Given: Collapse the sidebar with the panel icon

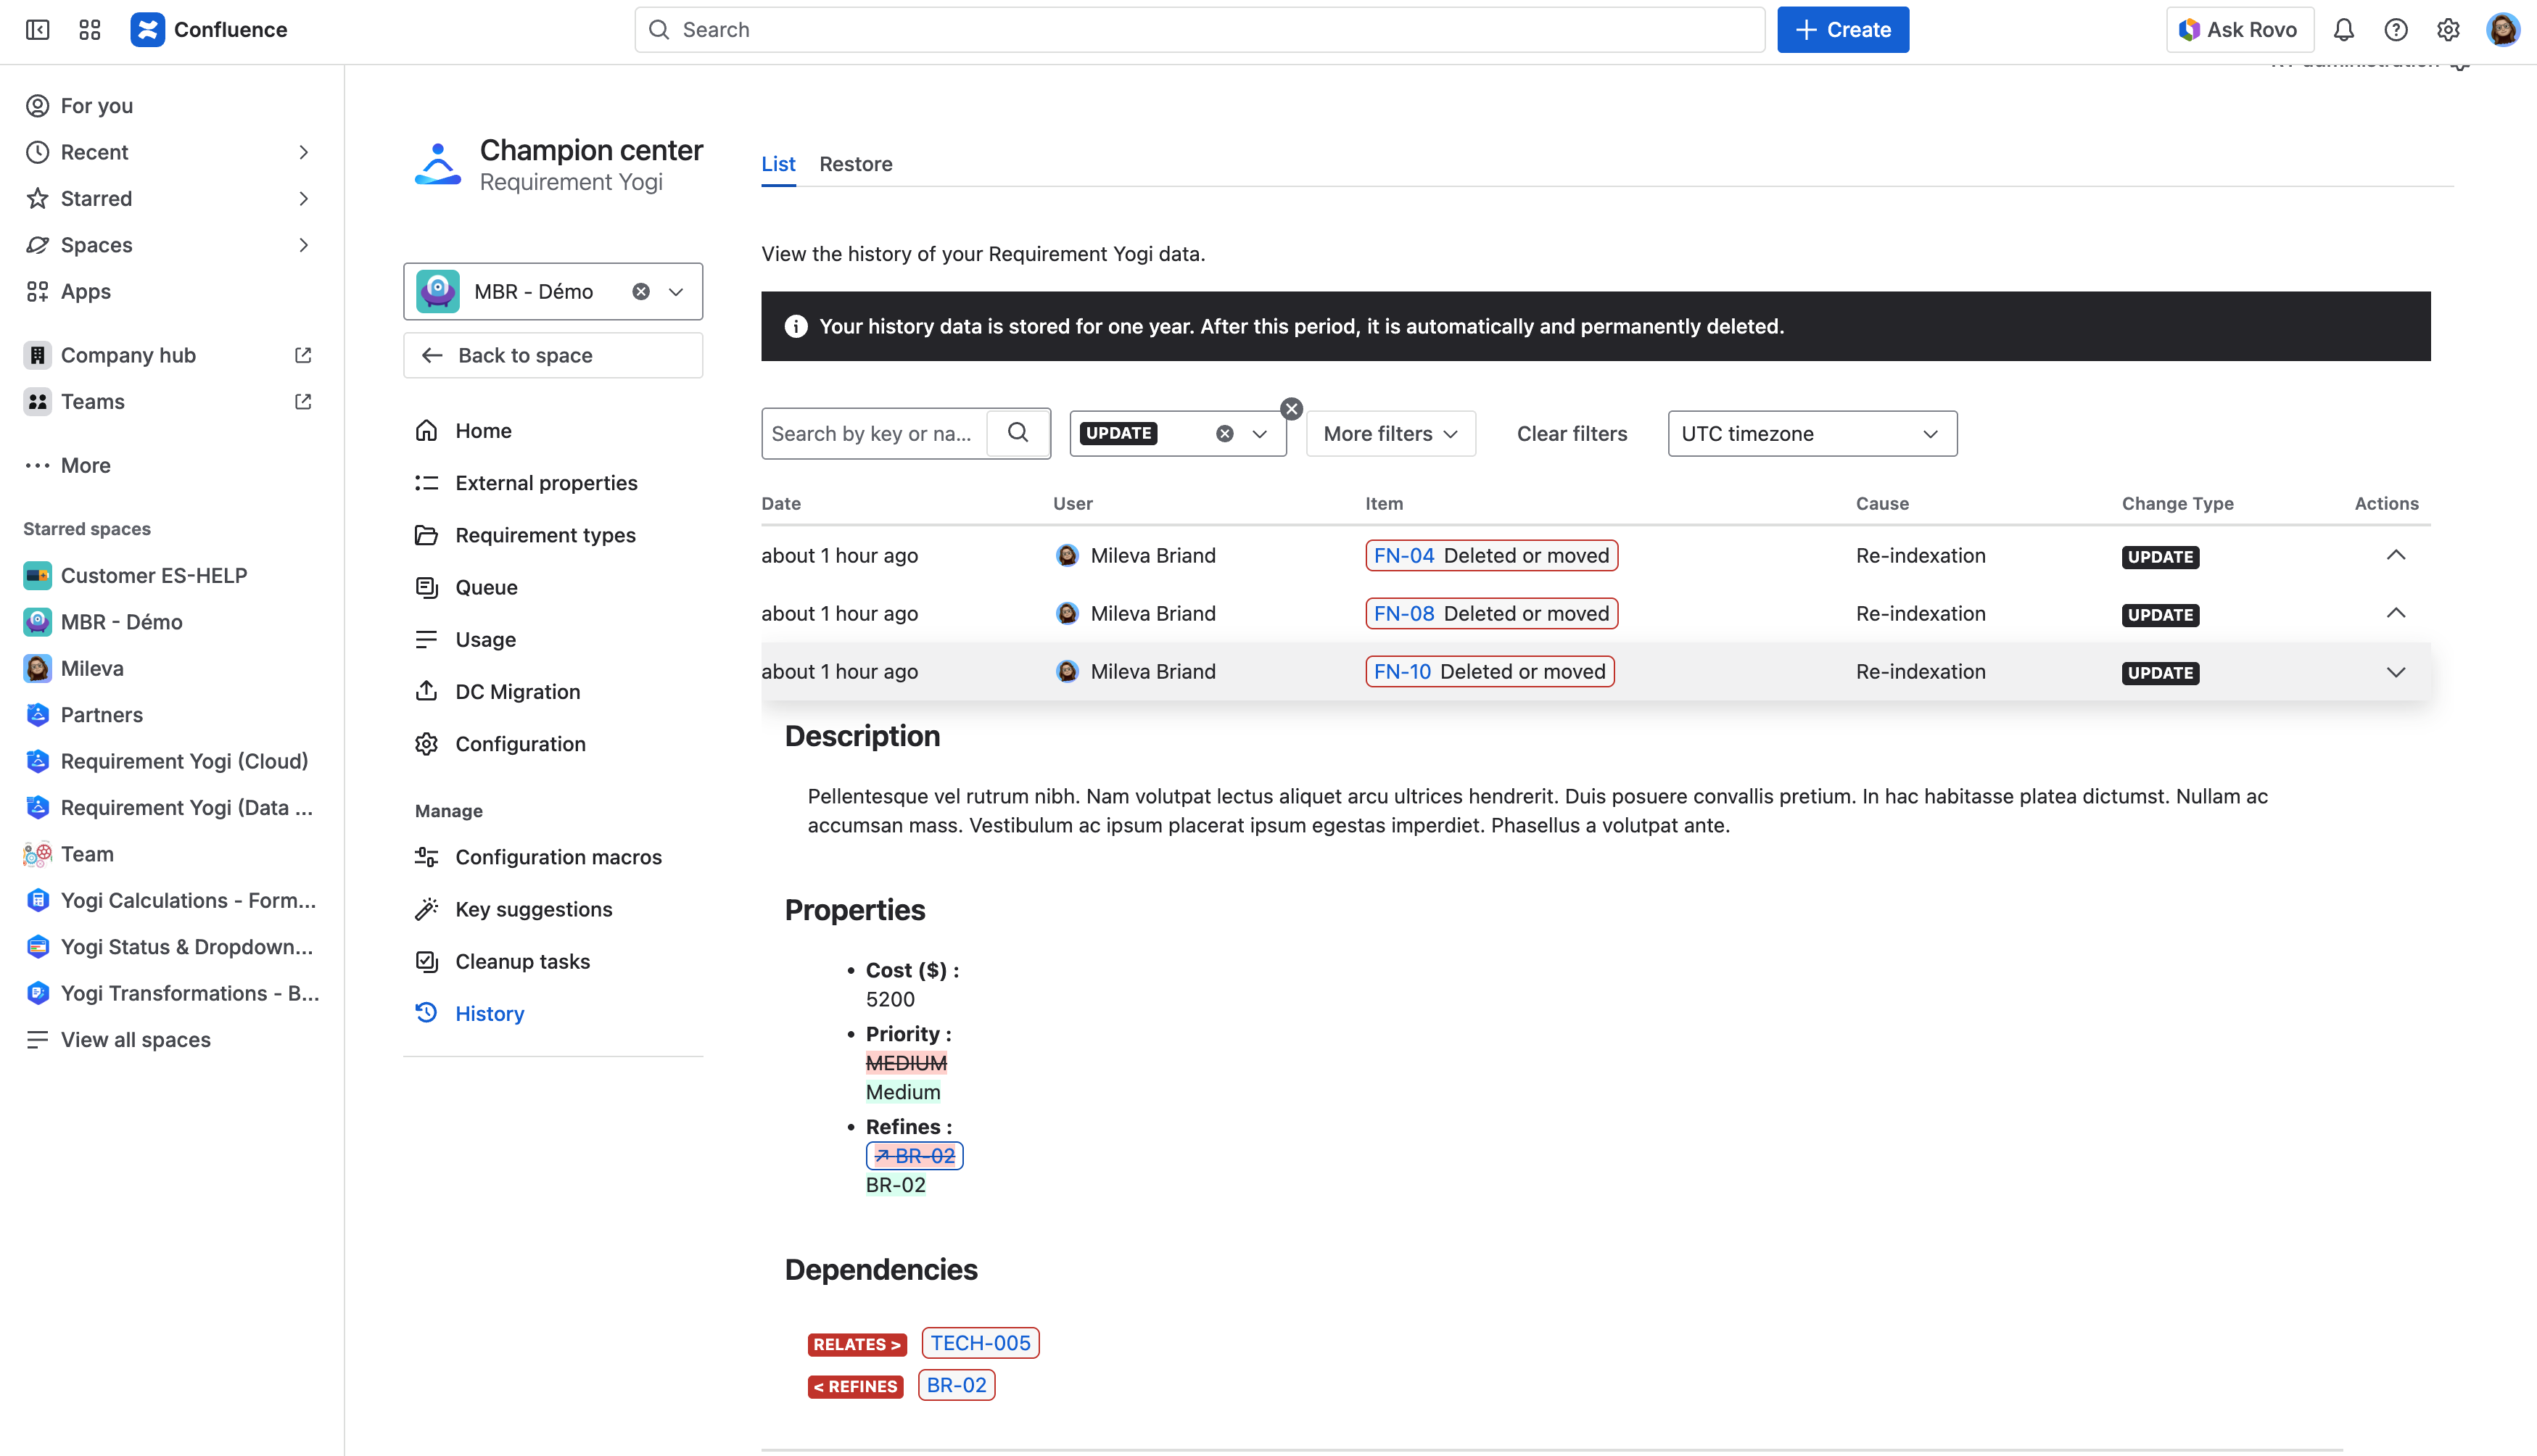Looking at the screenshot, I should tap(38, 30).
